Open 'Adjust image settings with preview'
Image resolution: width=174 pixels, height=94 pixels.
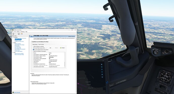(20, 38)
